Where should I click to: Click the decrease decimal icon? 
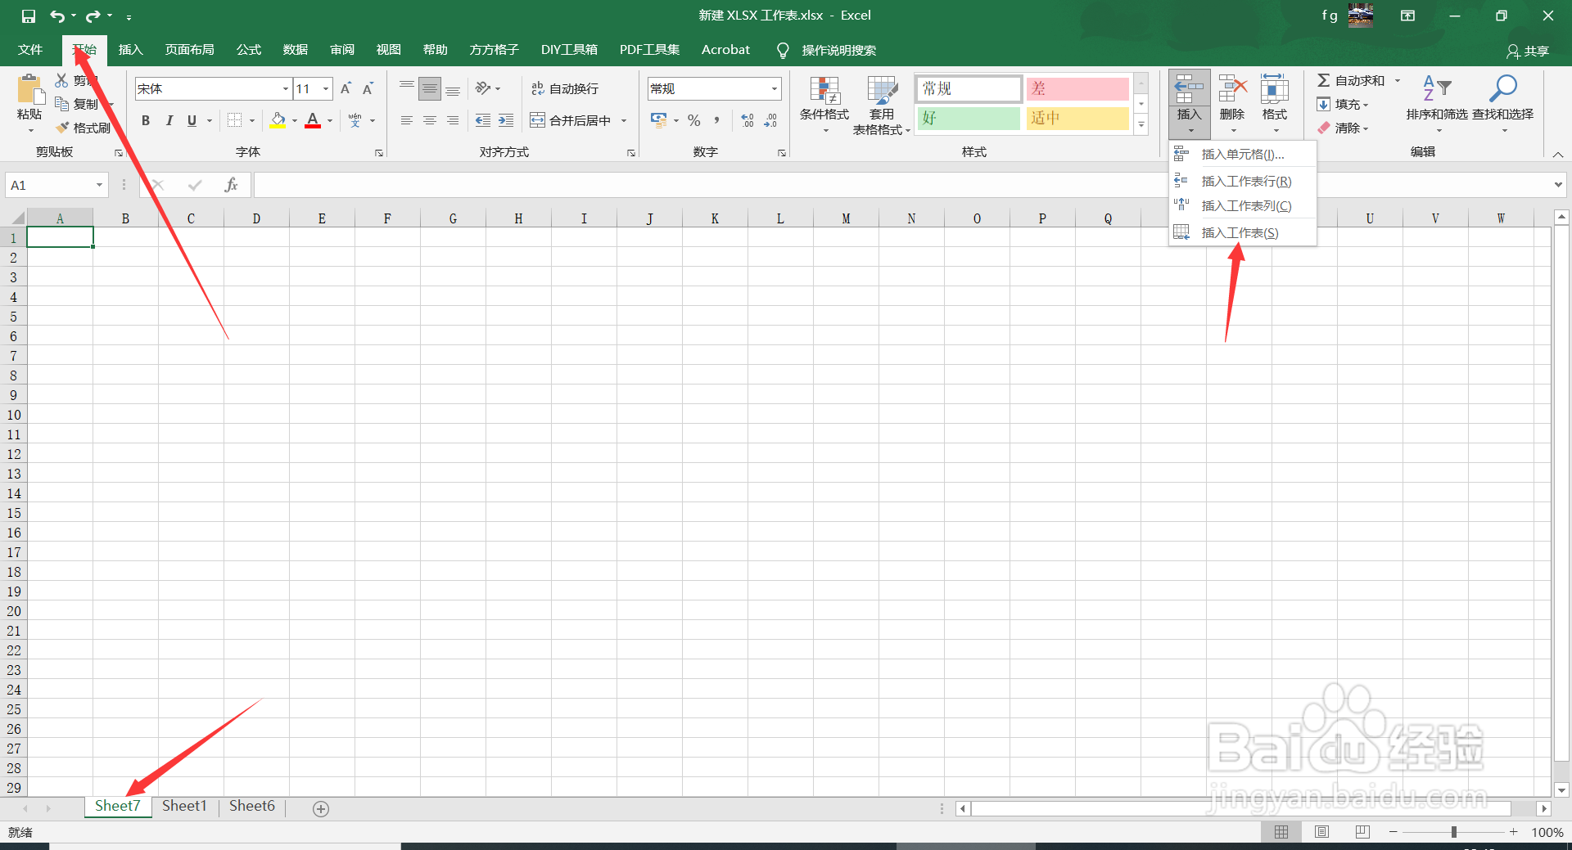pyautogui.click(x=770, y=120)
